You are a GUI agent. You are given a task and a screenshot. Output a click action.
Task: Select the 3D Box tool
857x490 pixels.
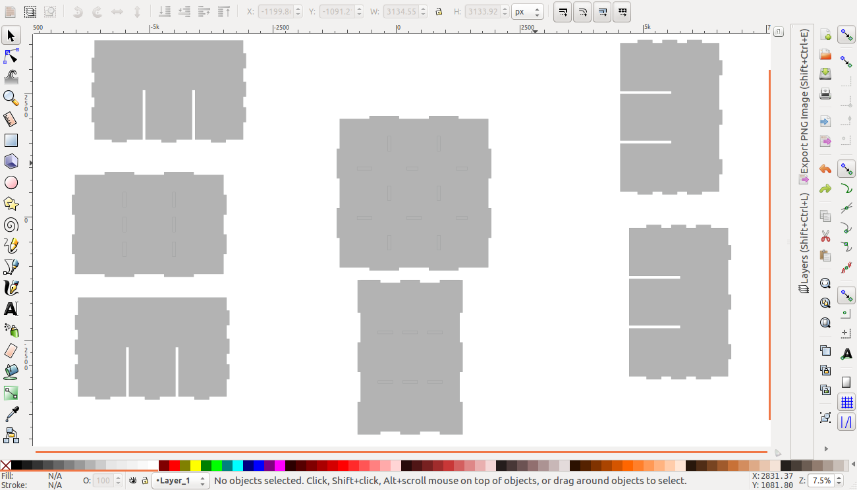pyautogui.click(x=11, y=161)
